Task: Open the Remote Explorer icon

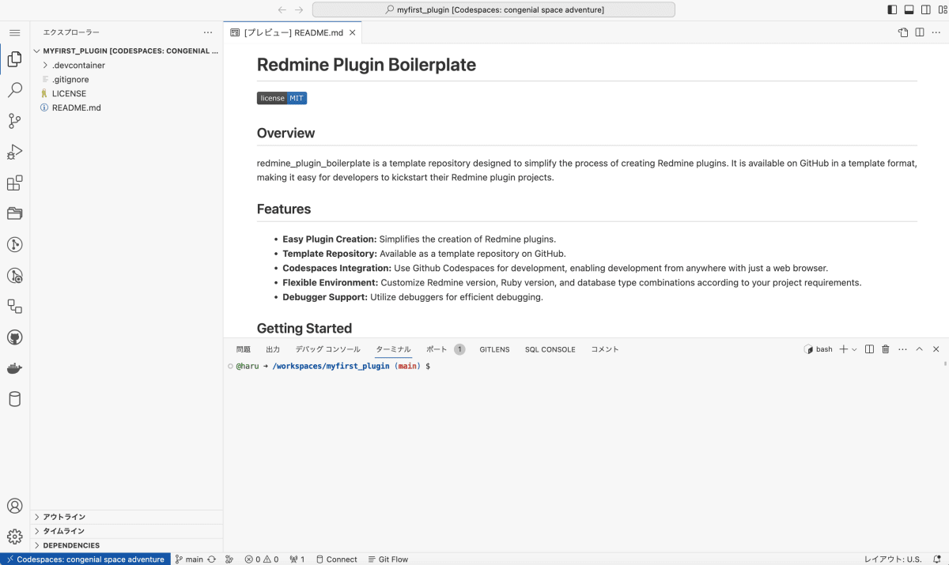Action: tap(14, 306)
